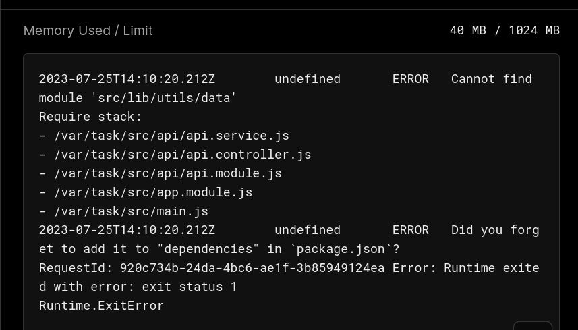This screenshot has width=578, height=330.
Task: Click the /var/task/src/main.js path
Action: tap(132, 211)
